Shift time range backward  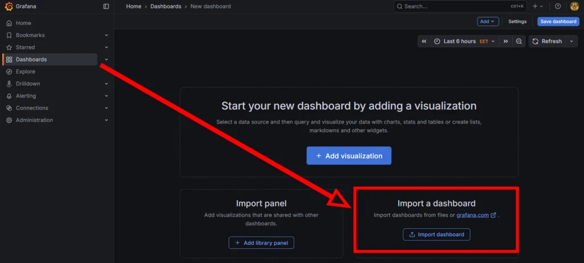click(424, 42)
